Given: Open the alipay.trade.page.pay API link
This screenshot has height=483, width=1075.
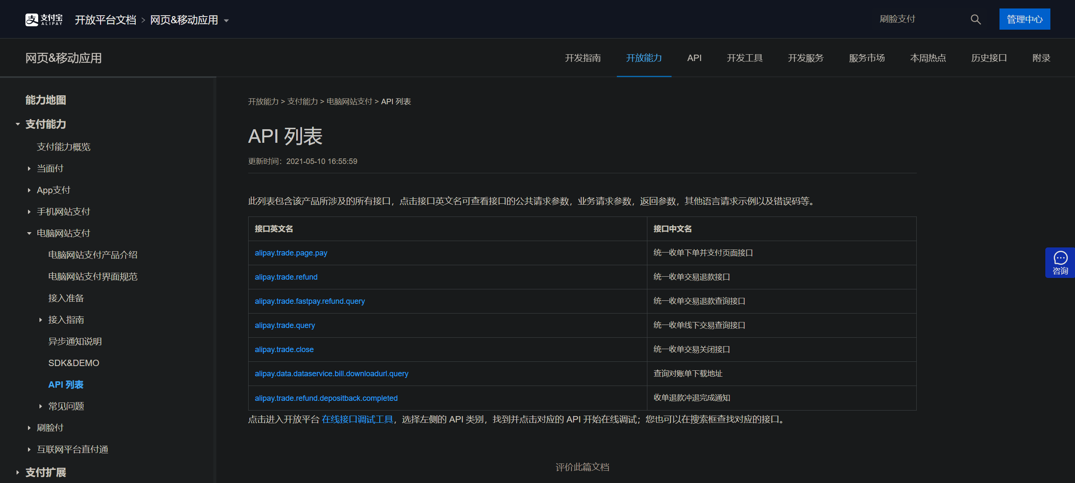Looking at the screenshot, I should [x=291, y=253].
